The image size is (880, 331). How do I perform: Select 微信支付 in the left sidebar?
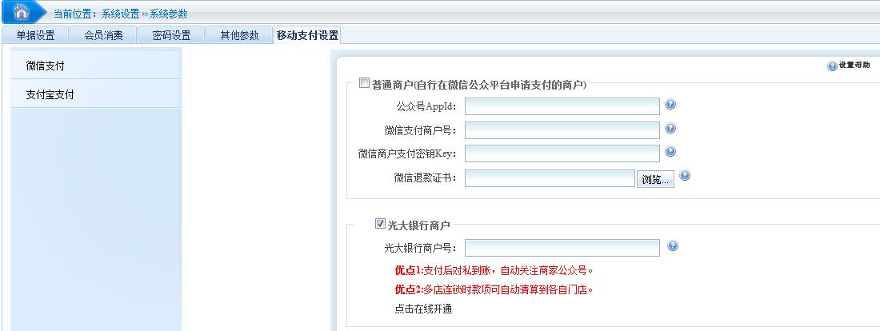tap(45, 65)
